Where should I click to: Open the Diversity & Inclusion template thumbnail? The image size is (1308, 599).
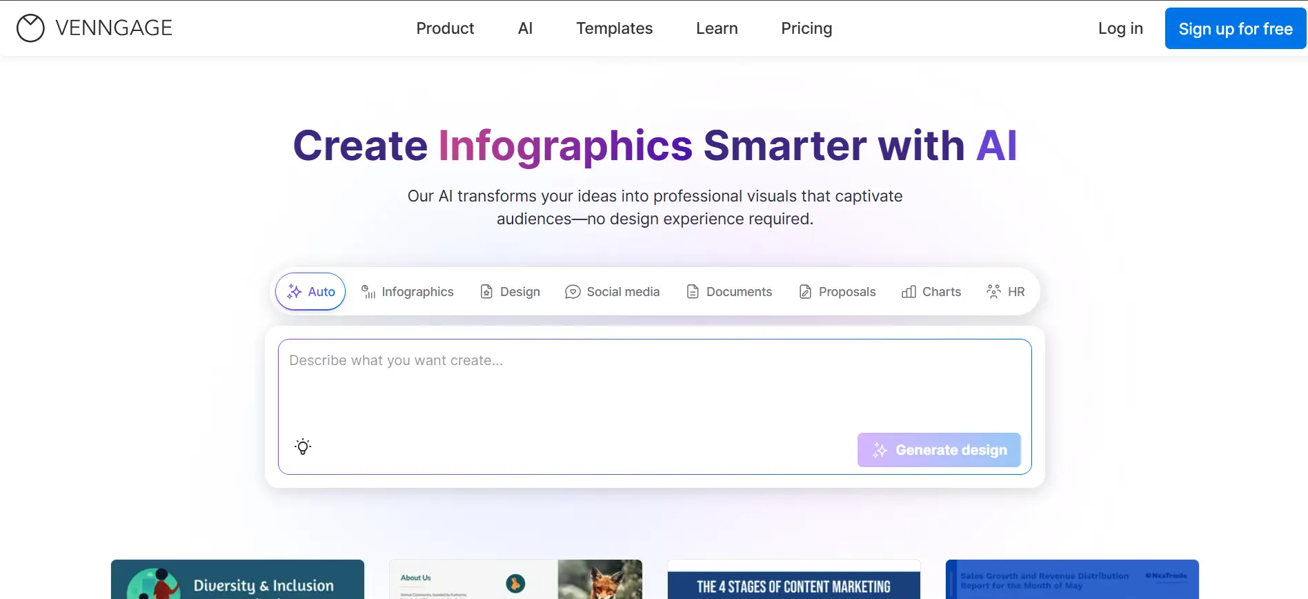(237, 580)
